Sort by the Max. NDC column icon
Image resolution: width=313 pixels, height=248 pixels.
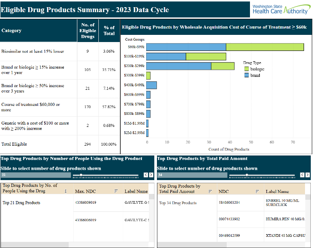[116, 191]
